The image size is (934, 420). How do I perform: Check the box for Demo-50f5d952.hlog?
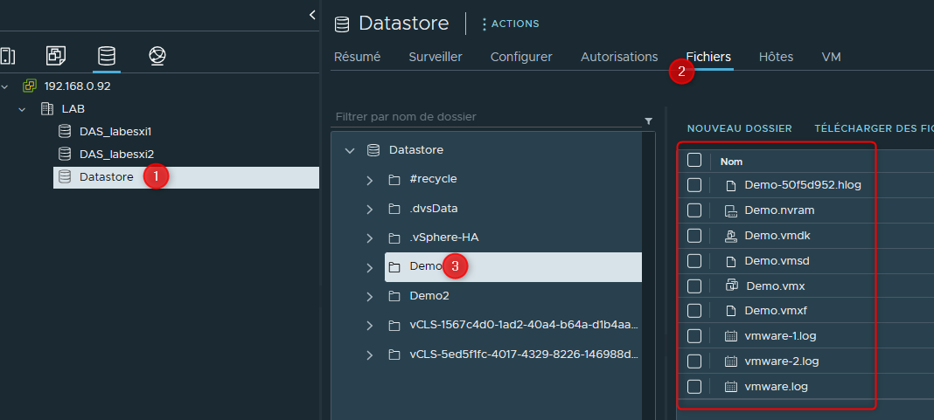[694, 185]
